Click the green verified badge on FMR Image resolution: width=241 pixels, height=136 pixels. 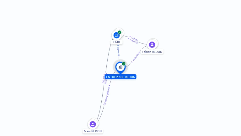click(120, 32)
